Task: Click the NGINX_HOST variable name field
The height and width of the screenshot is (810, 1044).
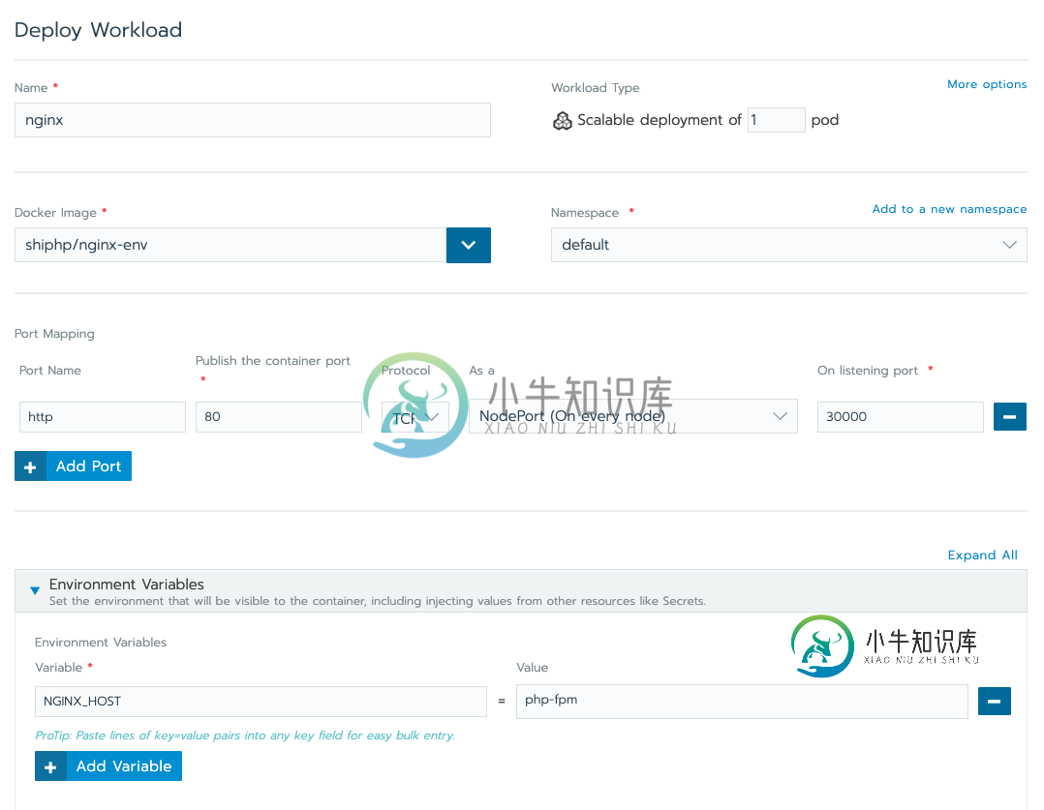Action: [x=261, y=702]
